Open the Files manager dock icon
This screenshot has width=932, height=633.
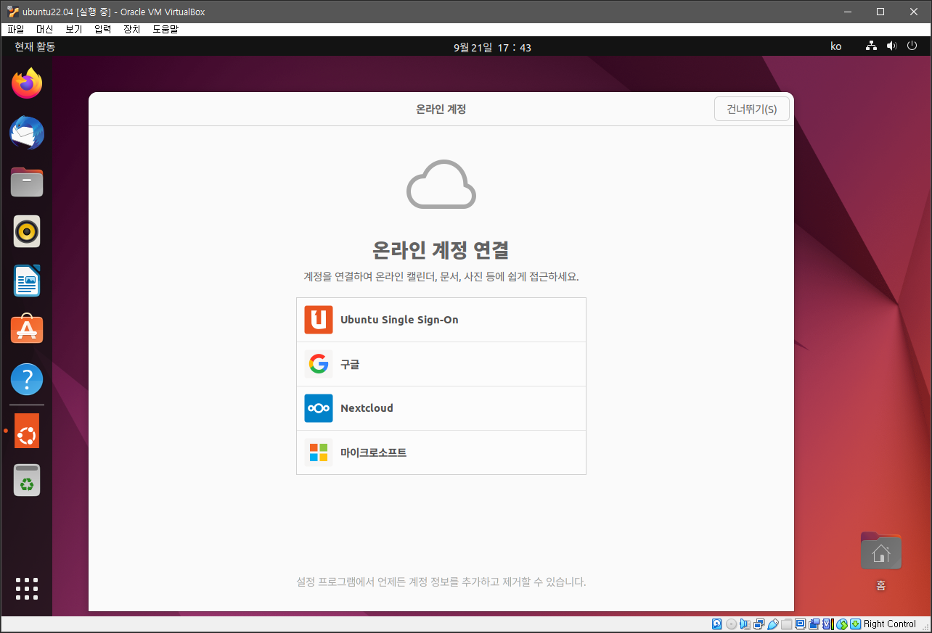(27, 182)
